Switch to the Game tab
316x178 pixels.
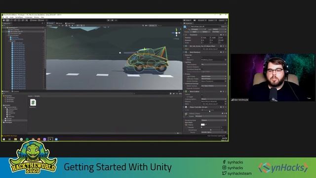coord(60,23)
